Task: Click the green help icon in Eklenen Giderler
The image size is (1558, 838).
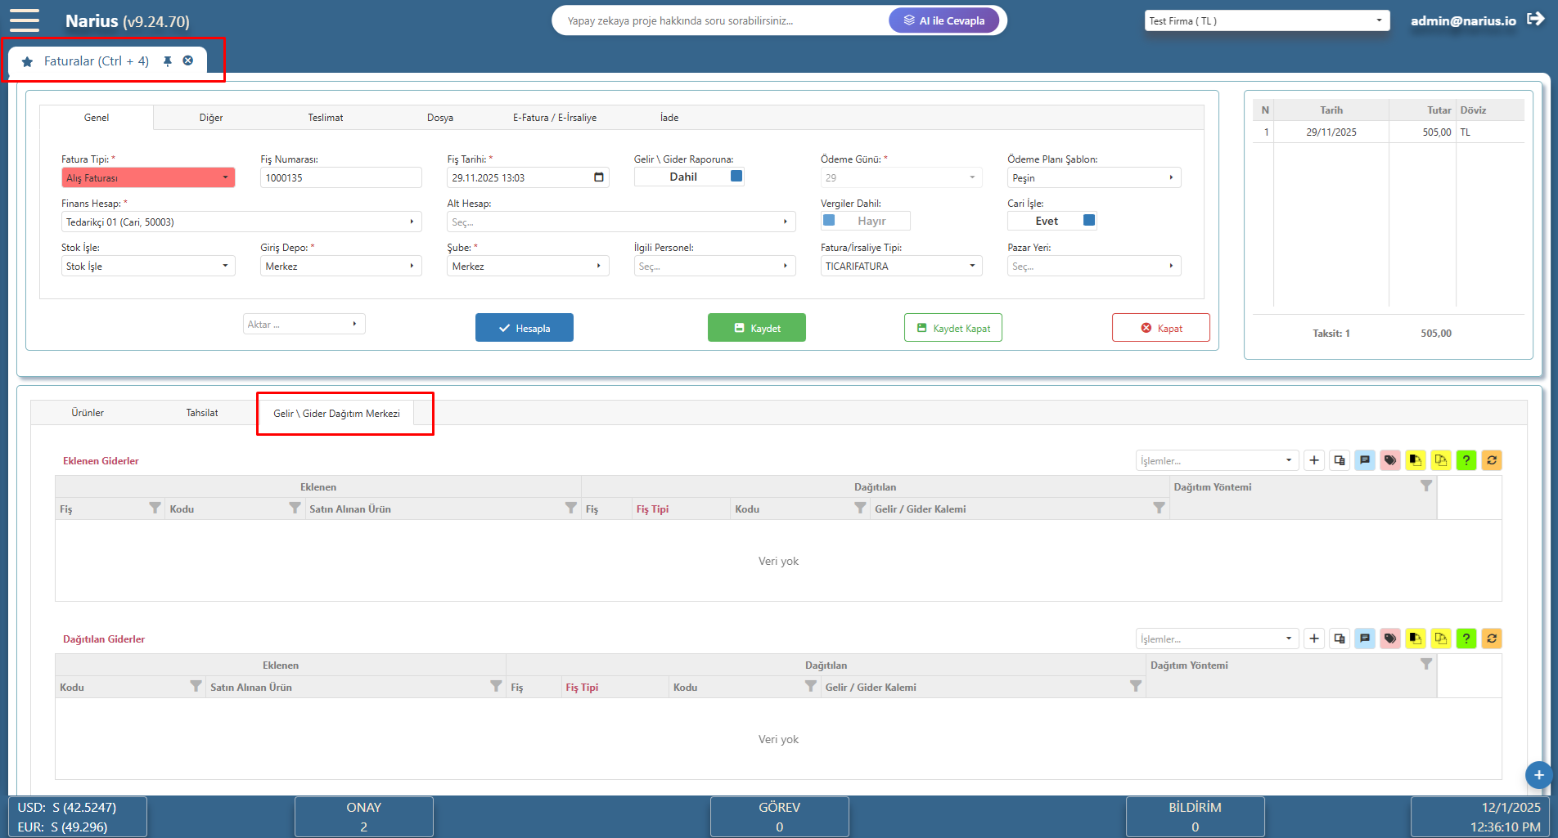Action: 1466,460
